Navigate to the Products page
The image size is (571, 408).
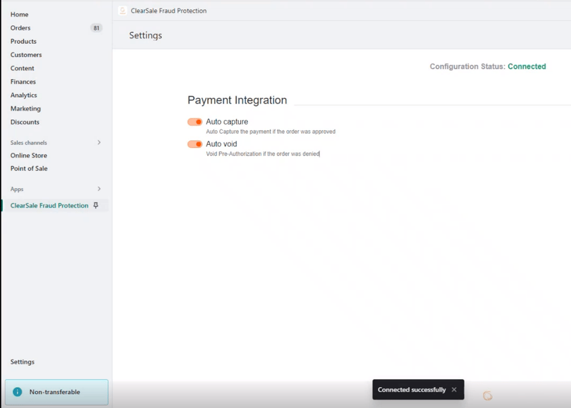pos(23,41)
